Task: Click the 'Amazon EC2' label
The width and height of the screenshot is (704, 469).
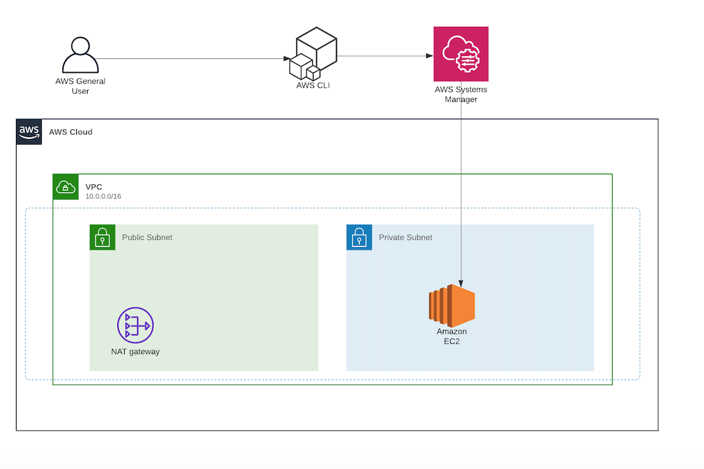Action: click(451, 336)
